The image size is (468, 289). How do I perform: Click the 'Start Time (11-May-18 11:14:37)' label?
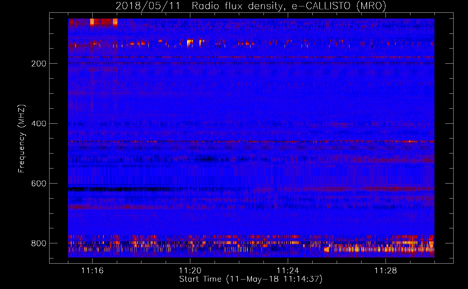[251, 279]
